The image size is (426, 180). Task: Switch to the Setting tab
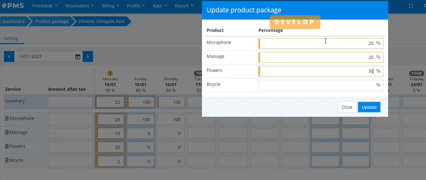point(11,38)
